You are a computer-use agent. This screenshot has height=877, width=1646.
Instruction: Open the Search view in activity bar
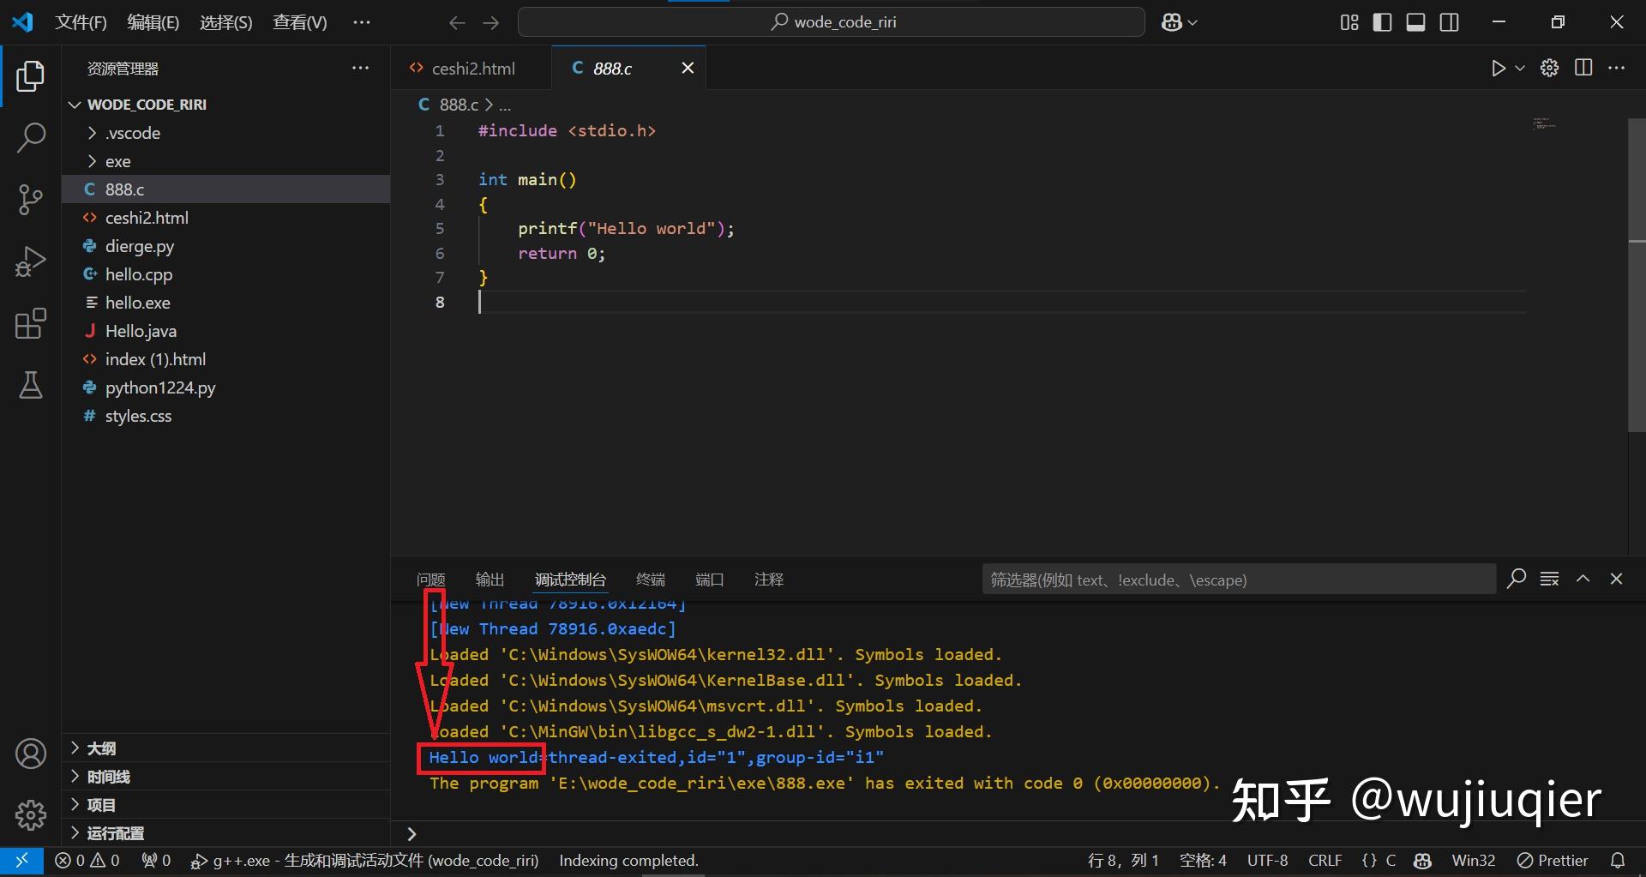coord(31,137)
